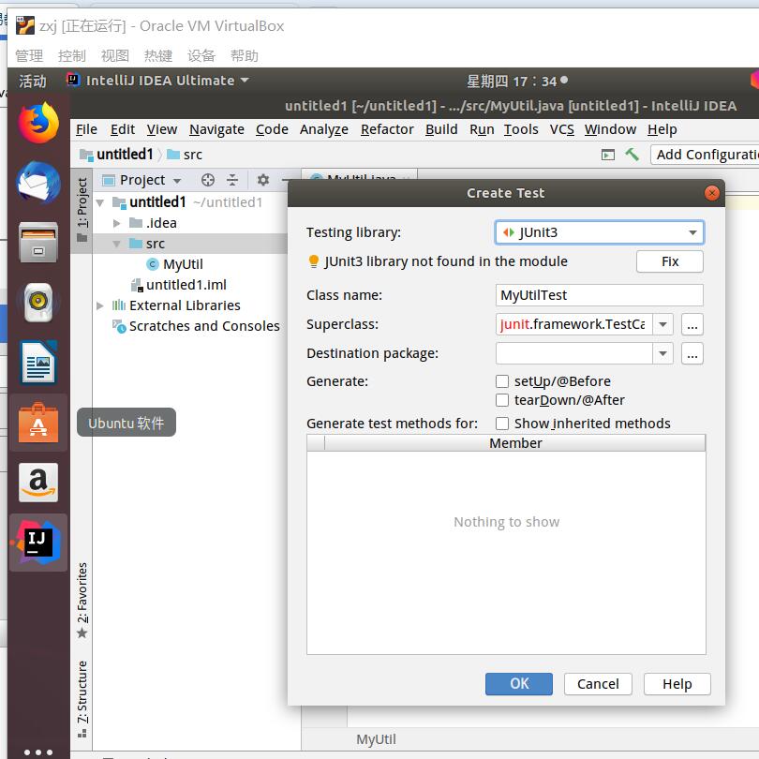This screenshot has height=759, width=759.
Task: Click the Help button in dialog
Action: [677, 684]
